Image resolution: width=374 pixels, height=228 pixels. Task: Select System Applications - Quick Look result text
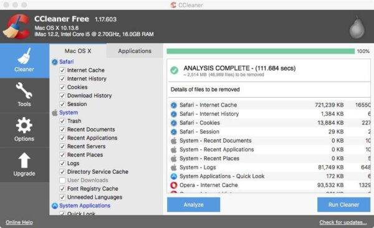click(x=222, y=176)
